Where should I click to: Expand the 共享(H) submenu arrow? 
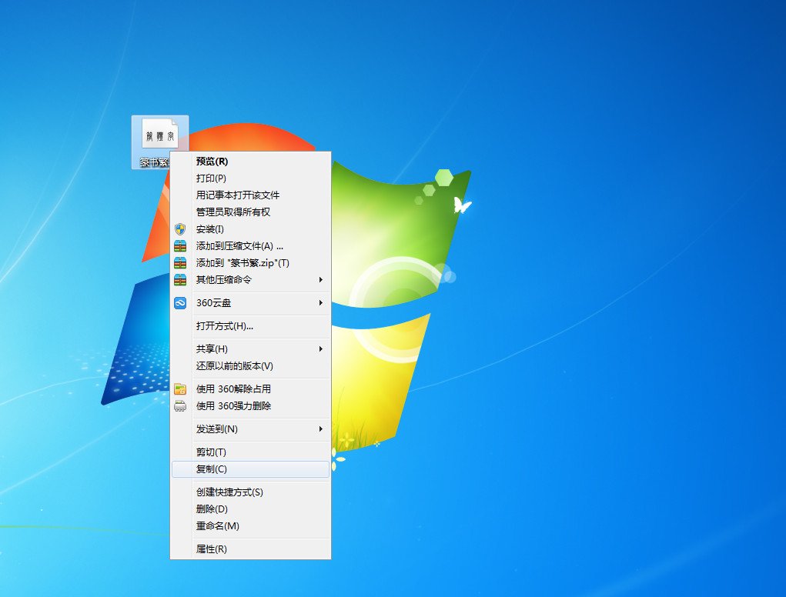[323, 349]
